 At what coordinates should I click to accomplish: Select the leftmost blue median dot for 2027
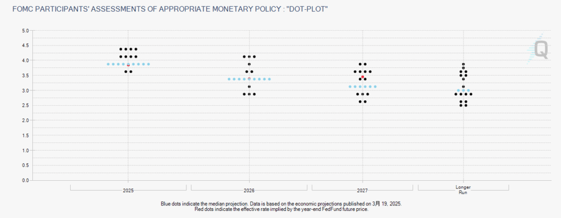click(350, 87)
